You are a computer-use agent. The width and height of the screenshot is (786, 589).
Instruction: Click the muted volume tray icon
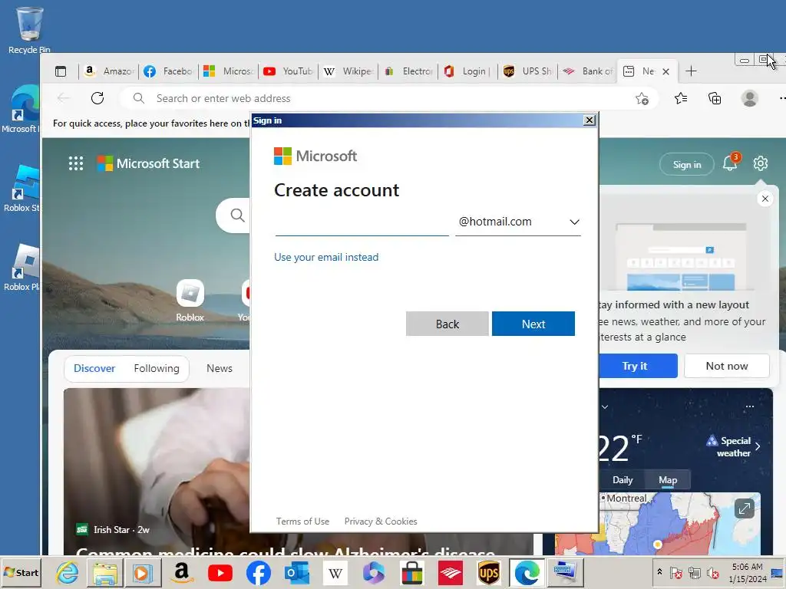point(712,572)
